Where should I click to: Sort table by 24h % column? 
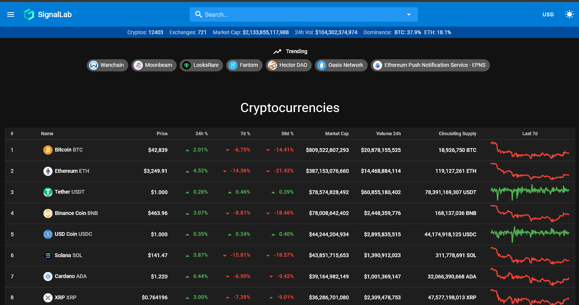(201, 134)
